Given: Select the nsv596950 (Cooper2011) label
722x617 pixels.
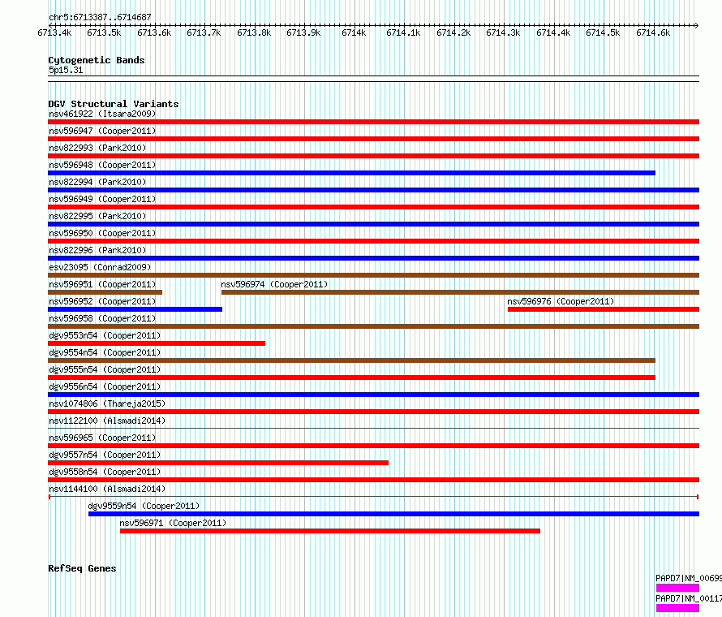Looking at the screenshot, I should click(102, 233).
